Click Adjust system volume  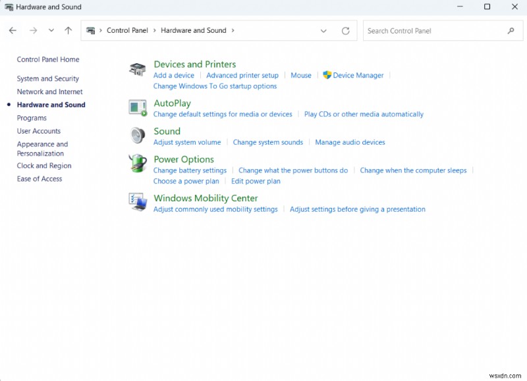[187, 142]
